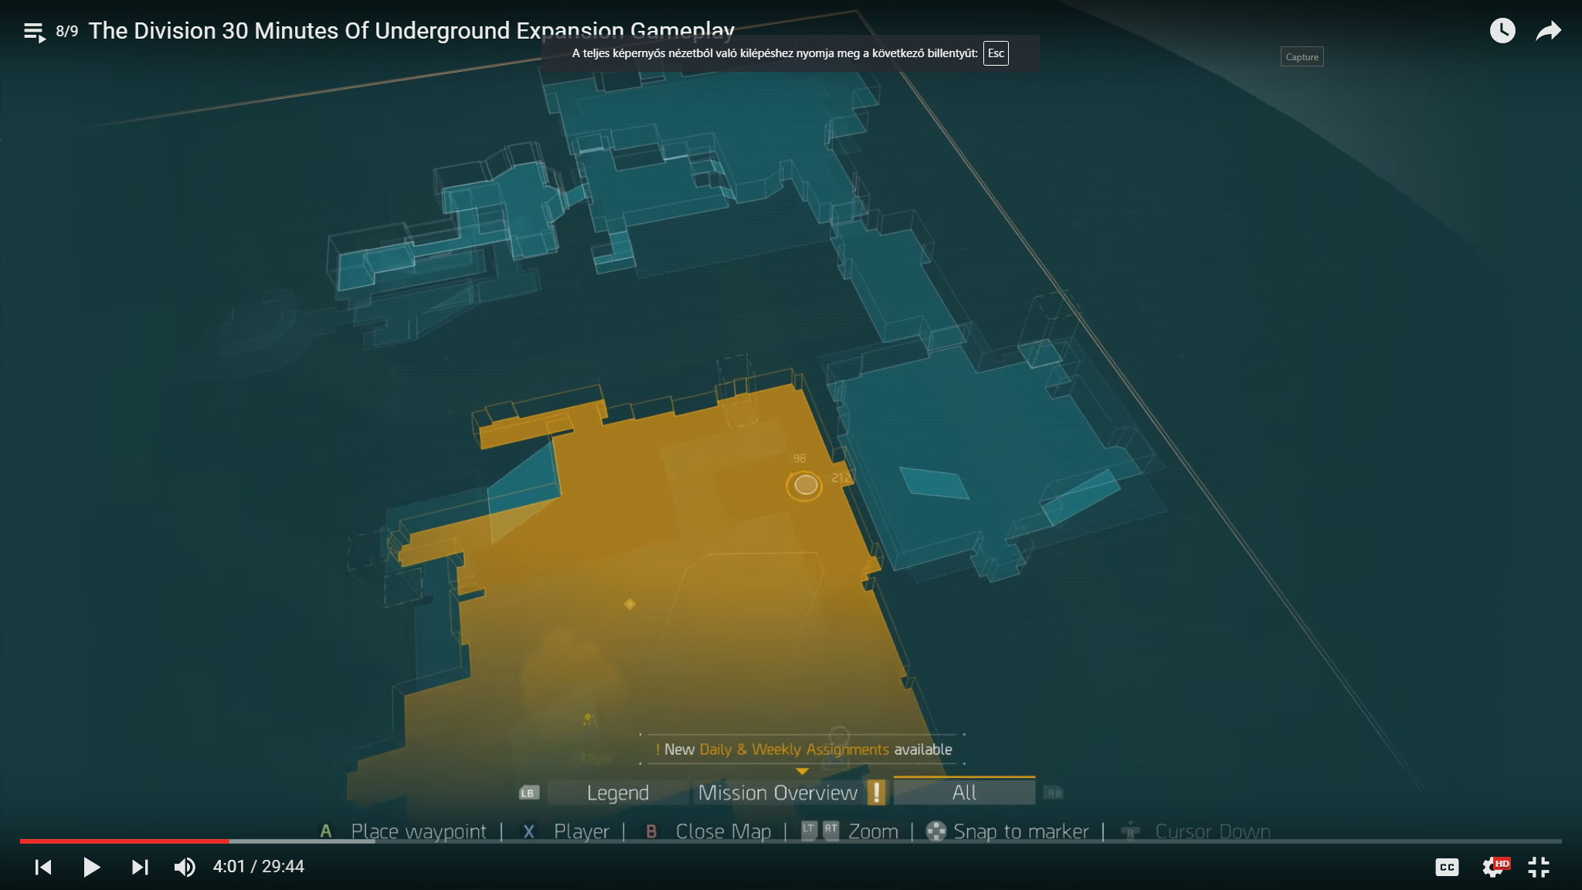Viewport: 1582px width, 890px height.
Task: Click the yellow exclamation alert icon
Action: point(876,792)
